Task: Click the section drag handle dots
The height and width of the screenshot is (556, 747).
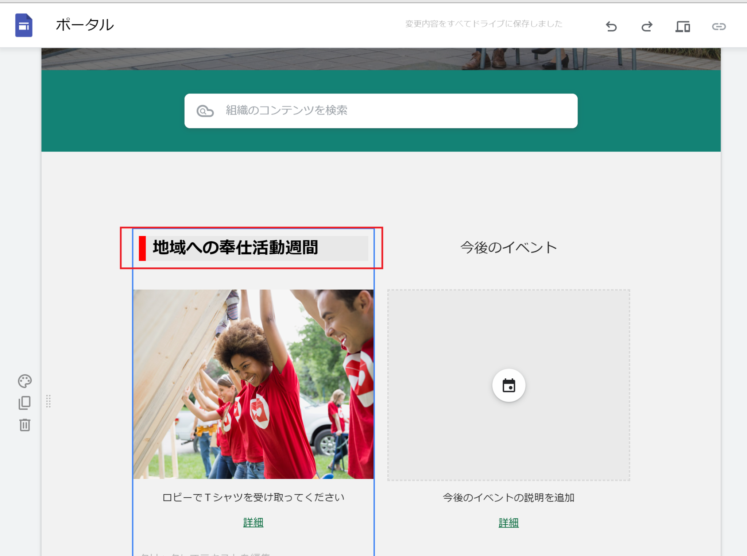Action: pyautogui.click(x=49, y=402)
